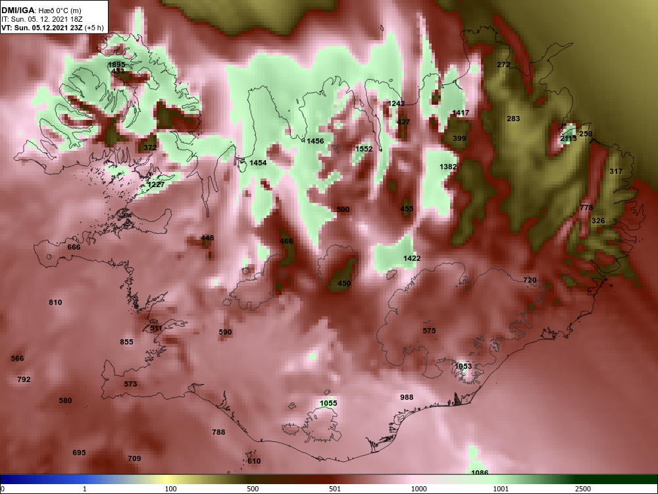Click the 1417 height label
658x494 pixels.
coord(461,113)
